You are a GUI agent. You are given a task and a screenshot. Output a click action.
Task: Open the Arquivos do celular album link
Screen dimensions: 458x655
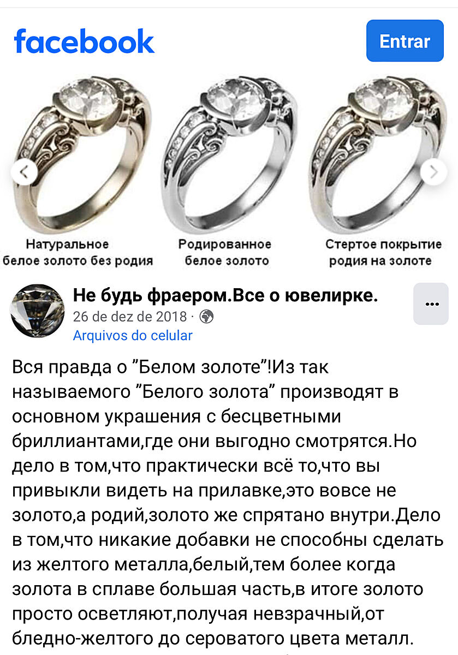133,335
